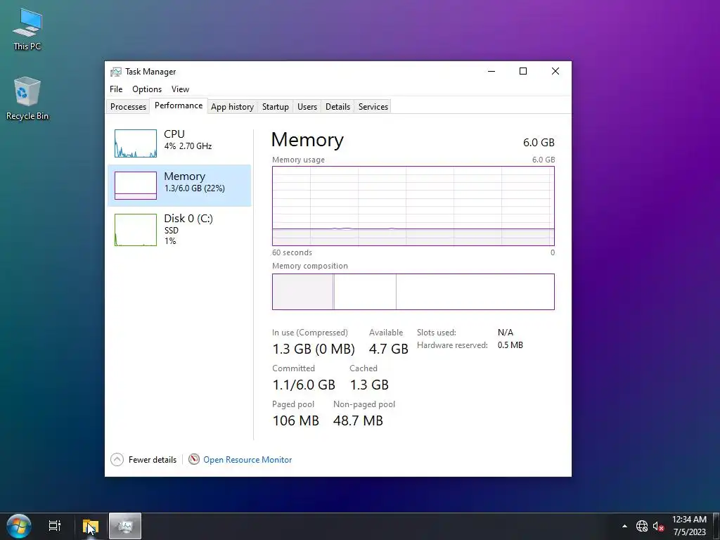Close the Task Manager window
The height and width of the screenshot is (540, 720).
[555, 71]
